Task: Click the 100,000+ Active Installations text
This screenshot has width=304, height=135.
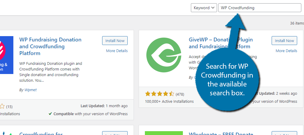Action: [169, 101]
